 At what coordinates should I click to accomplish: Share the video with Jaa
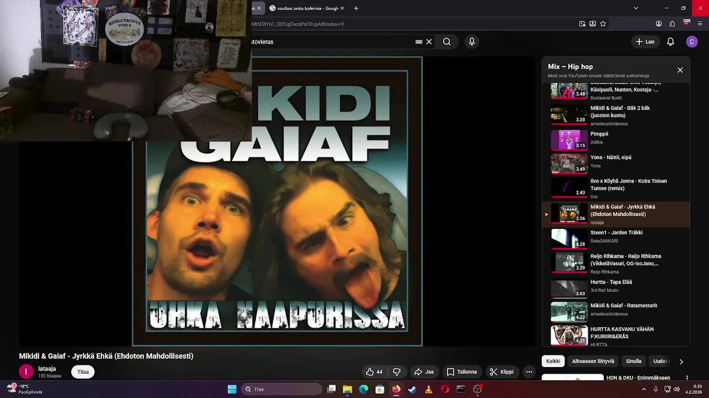[x=424, y=372]
